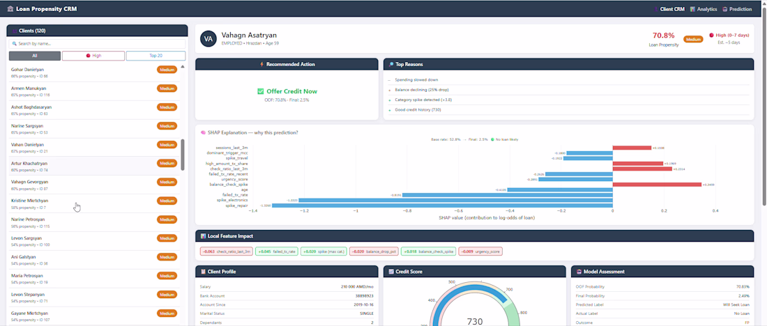The width and height of the screenshot is (767, 326).
Task: Open the Client CRM tab
Action: (x=669, y=9)
